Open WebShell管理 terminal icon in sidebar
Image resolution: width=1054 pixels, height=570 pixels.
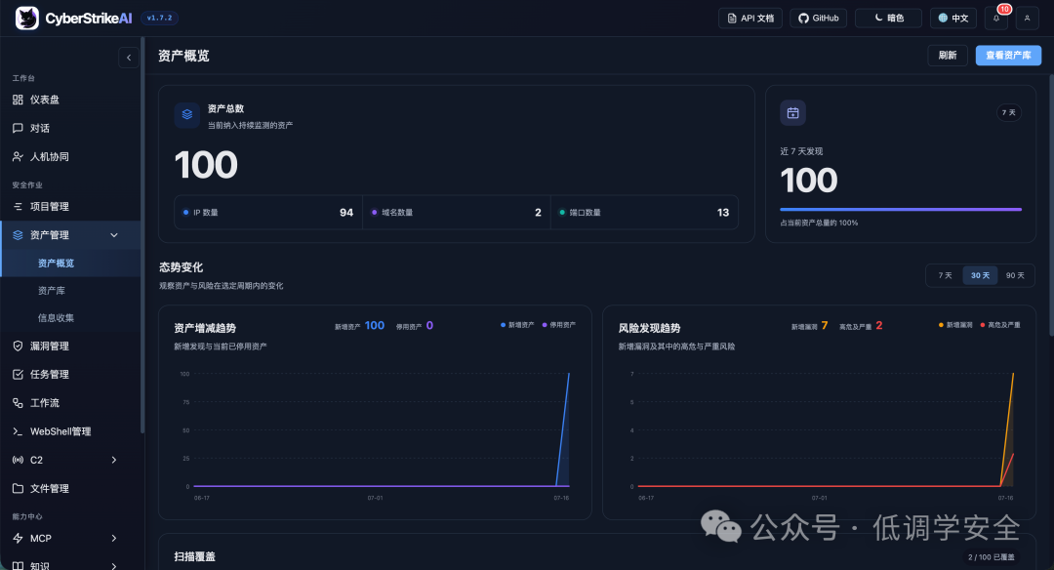coord(19,431)
